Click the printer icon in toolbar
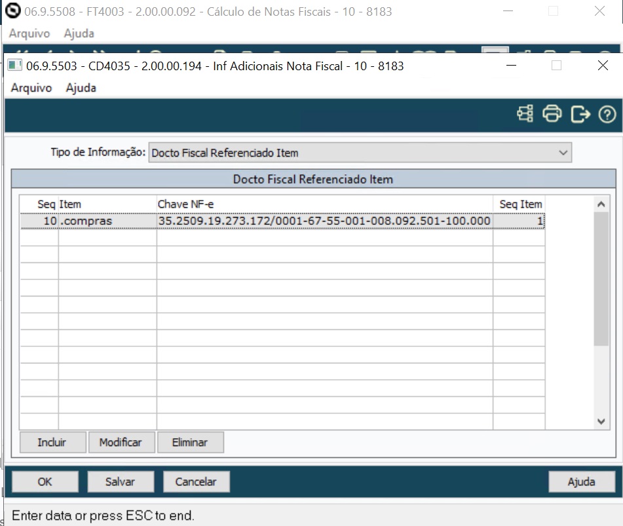The height and width of the screenshot is (526, 623). click(x=552, y=114)
